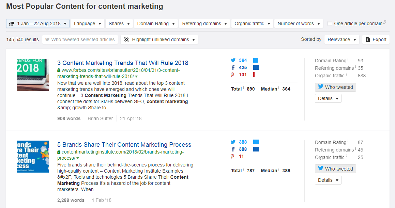395x208 pixels.
Task: Expand Details for the Forbes article
Action: tap(328, 99)
